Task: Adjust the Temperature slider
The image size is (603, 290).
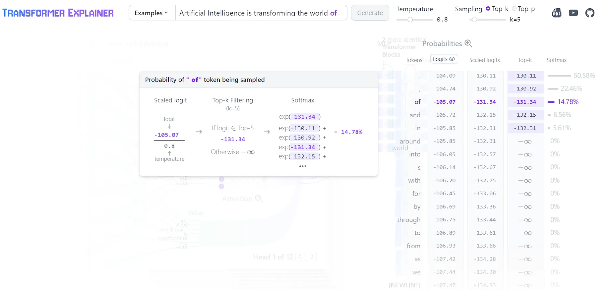Action: (415, 20)
